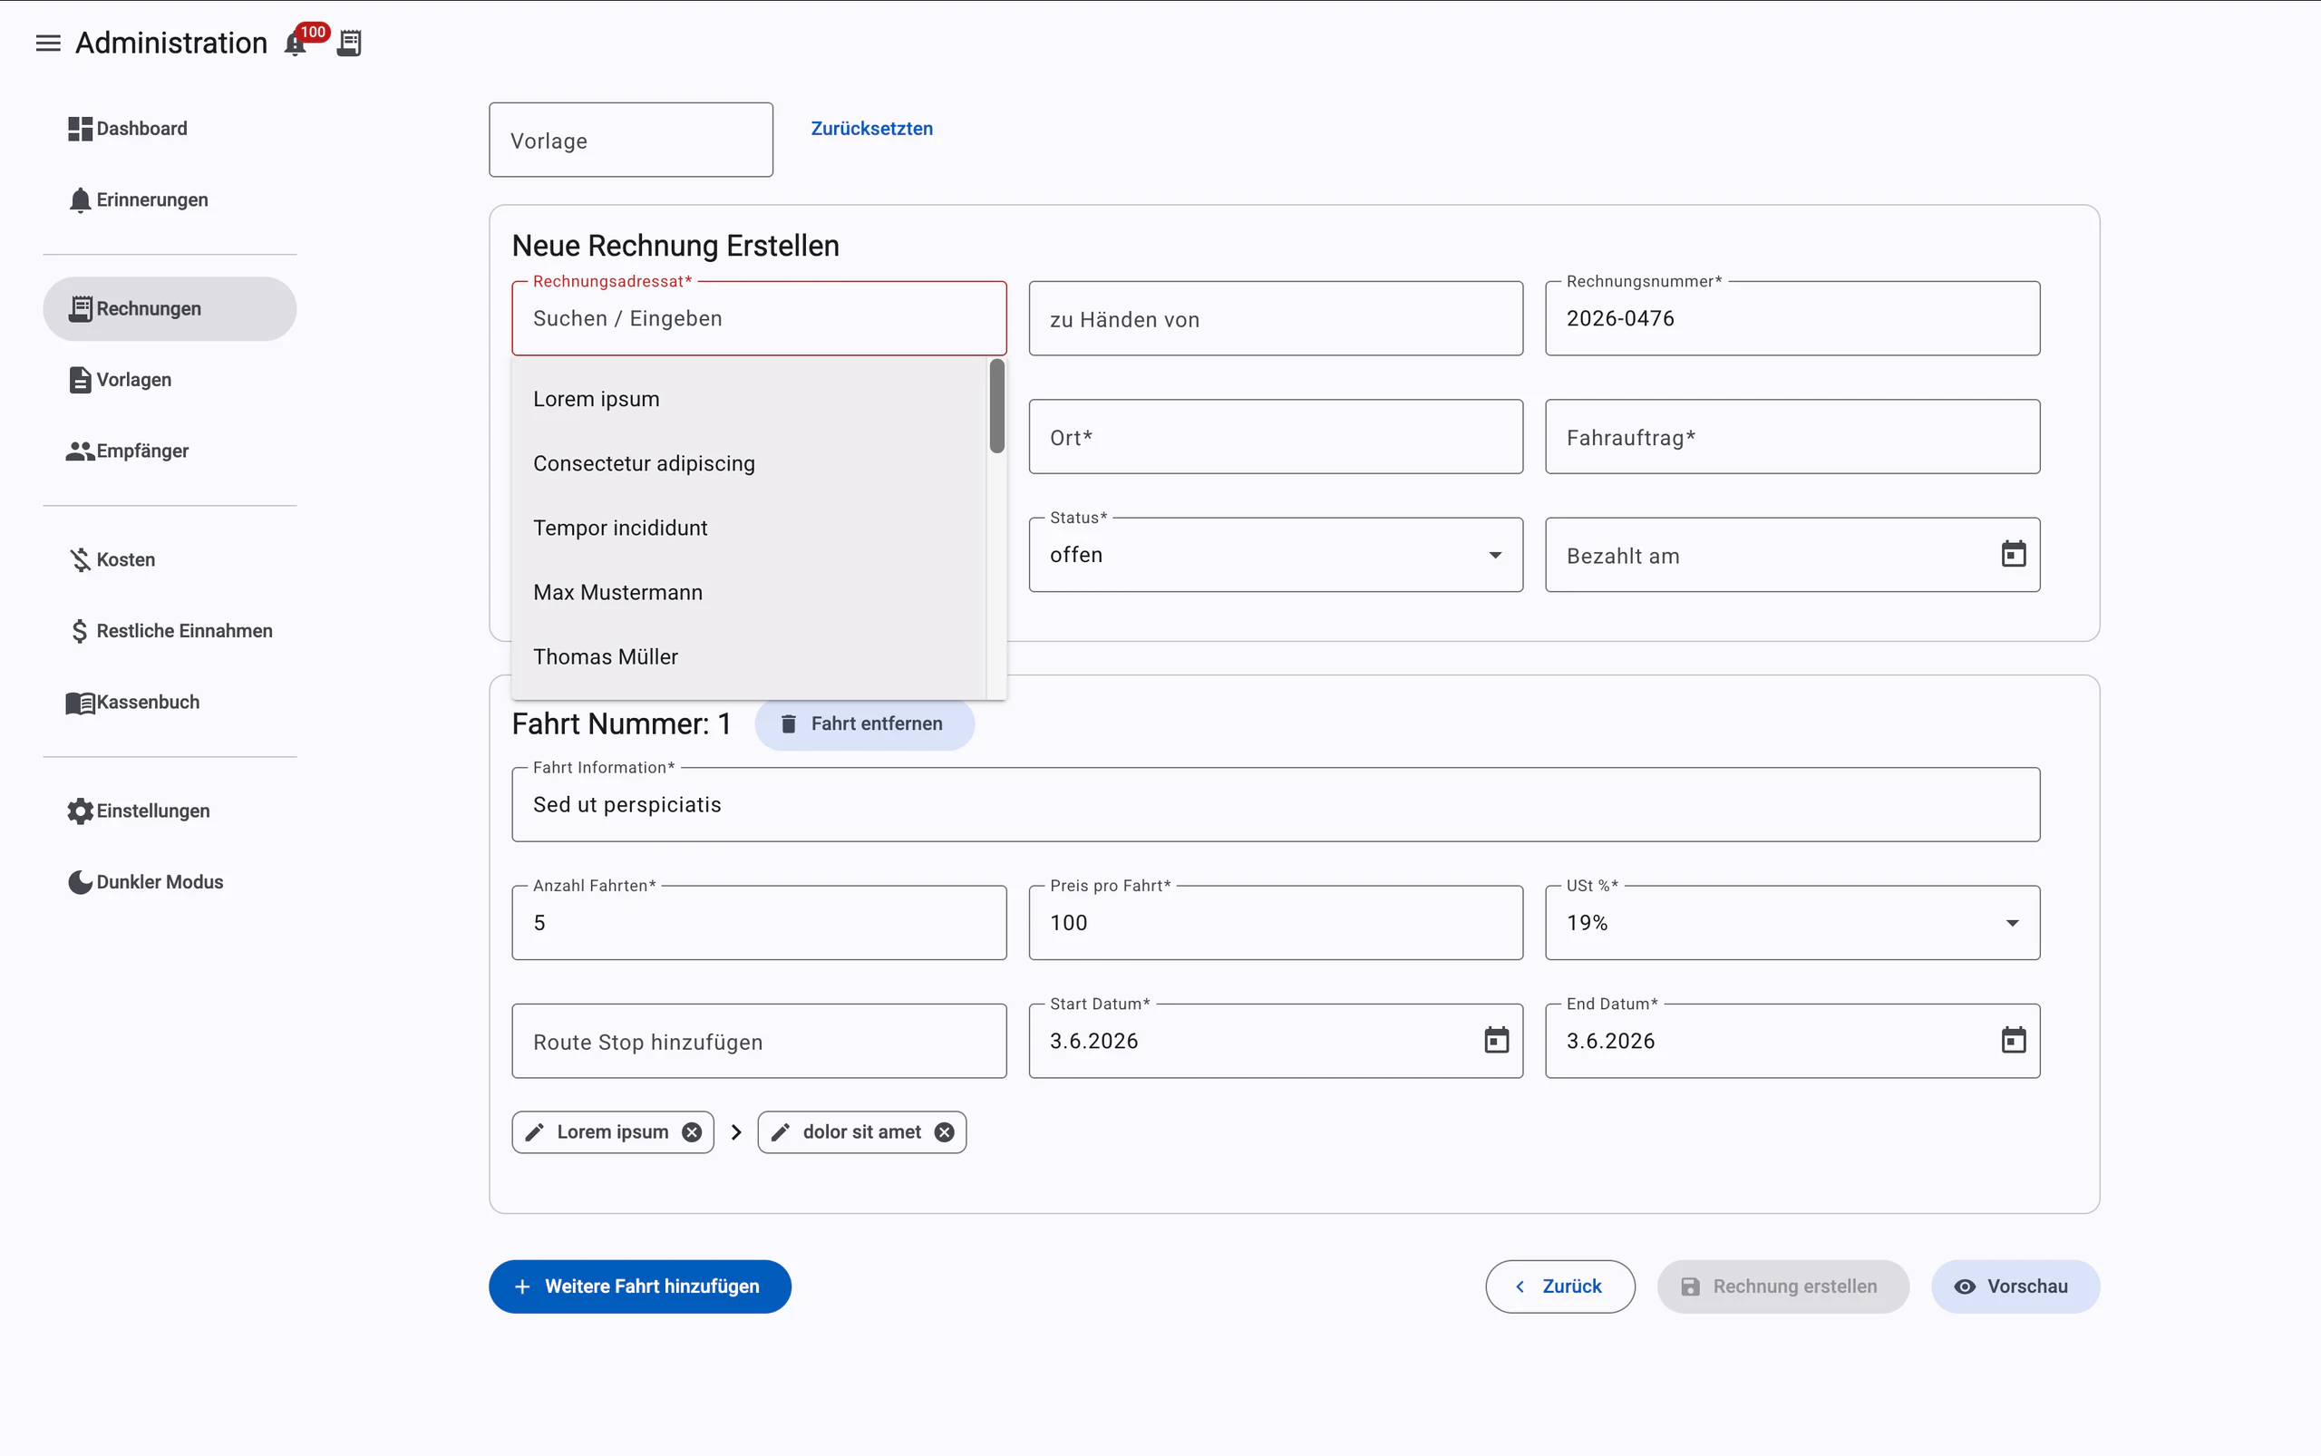Focus the Rechnungsnummer field
Image resolution: width=2321 pixels, height=1456 pixels.
[x=1792, y=319]
